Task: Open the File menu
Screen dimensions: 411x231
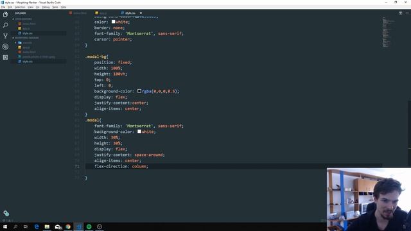Action: coord(3,7)
